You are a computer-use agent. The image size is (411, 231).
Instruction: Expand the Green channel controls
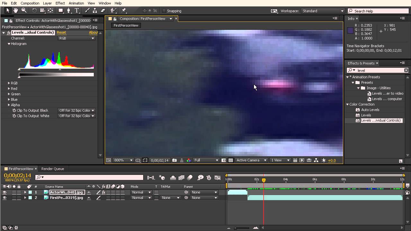(9, 94)
